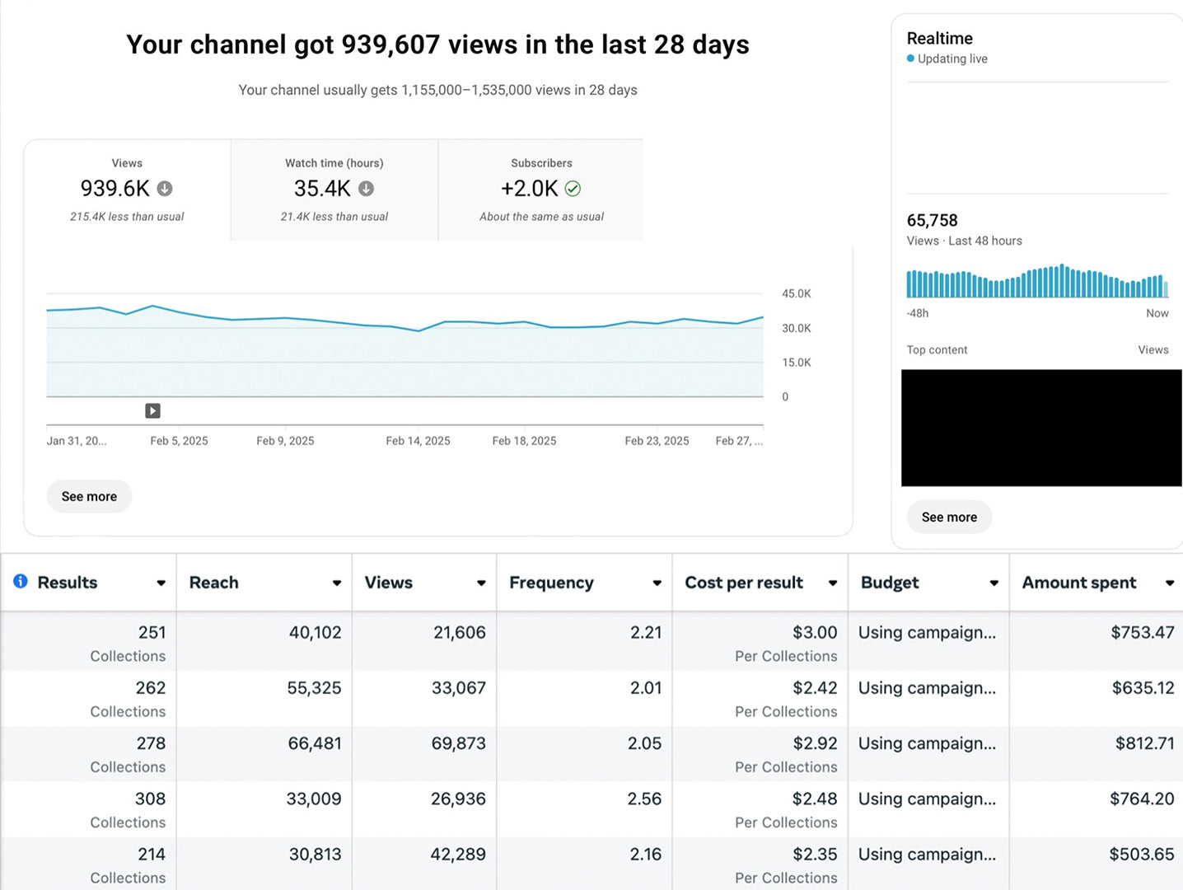Image resolution: width=1183 pixels, height=890 pixels.
Task: Open the Budget column dropdown arrow
Action: pos(994,583)
